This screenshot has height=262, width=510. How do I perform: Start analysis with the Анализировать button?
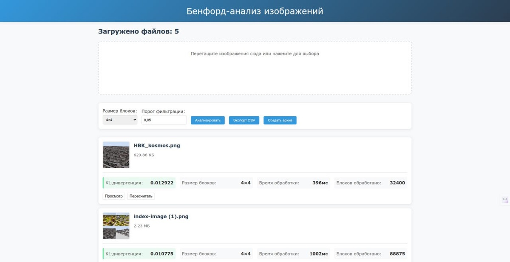pyautogui.click(x=207, y=120)
